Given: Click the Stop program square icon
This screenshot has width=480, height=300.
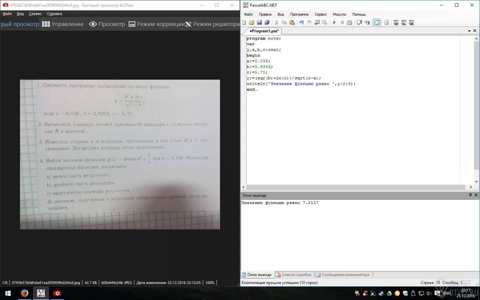Looking at the screenshot, I should pyautogui.click(x=342, y=22).
